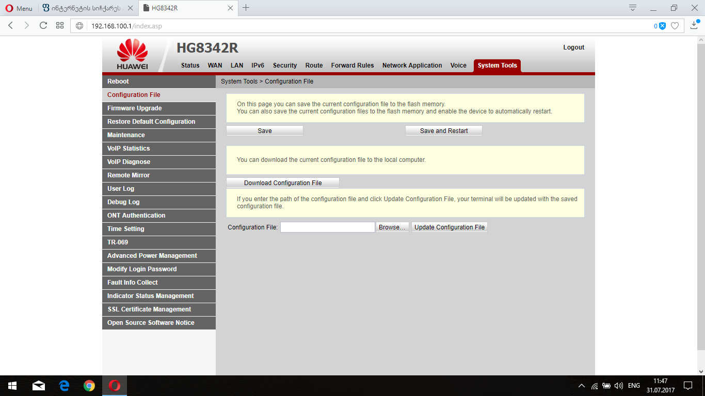The image size is (705, 396).
Task: Open Restore Default Configuration in the sidebar
Action: coord(159,122)
